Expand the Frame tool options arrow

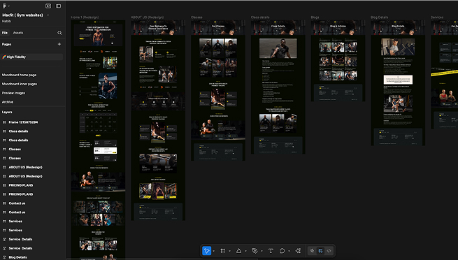(229, 251)
